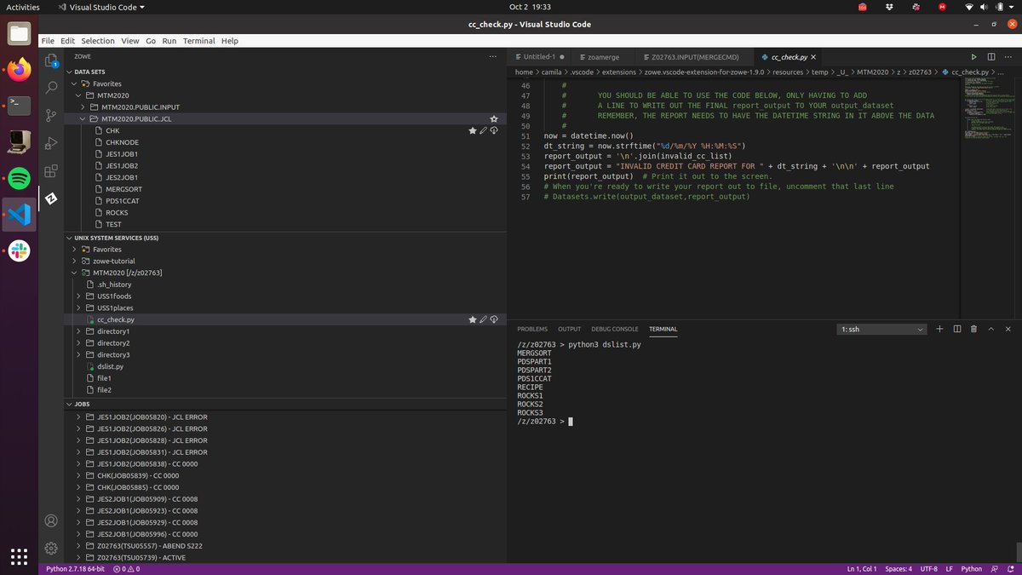Toggle favorite star next to CHK dataset
Screen dimensions: 1022x575
(472, 130)
